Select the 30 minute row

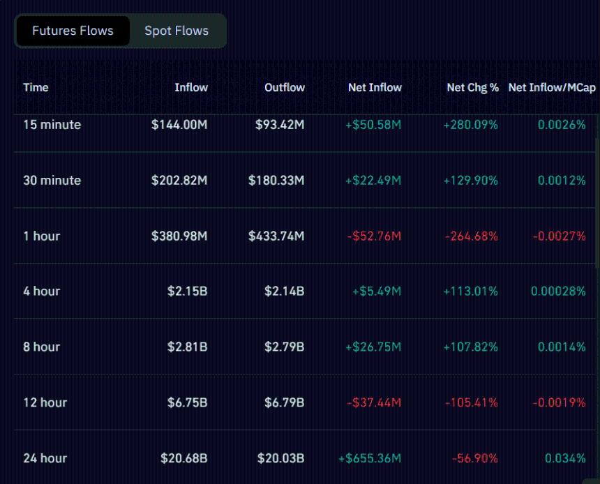(x=300, y=180)
